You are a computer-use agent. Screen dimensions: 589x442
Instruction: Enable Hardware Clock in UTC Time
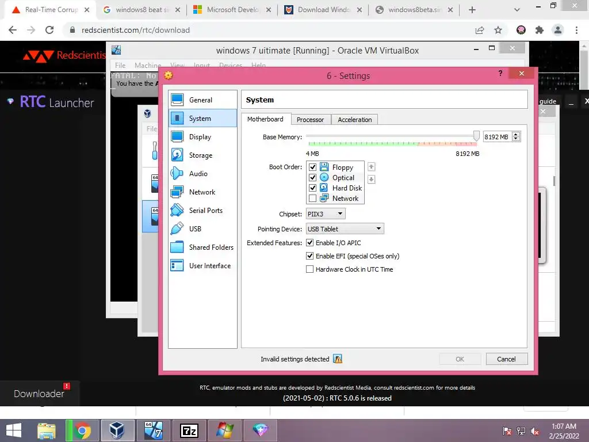pyautogui.click(x=309, y=269)
